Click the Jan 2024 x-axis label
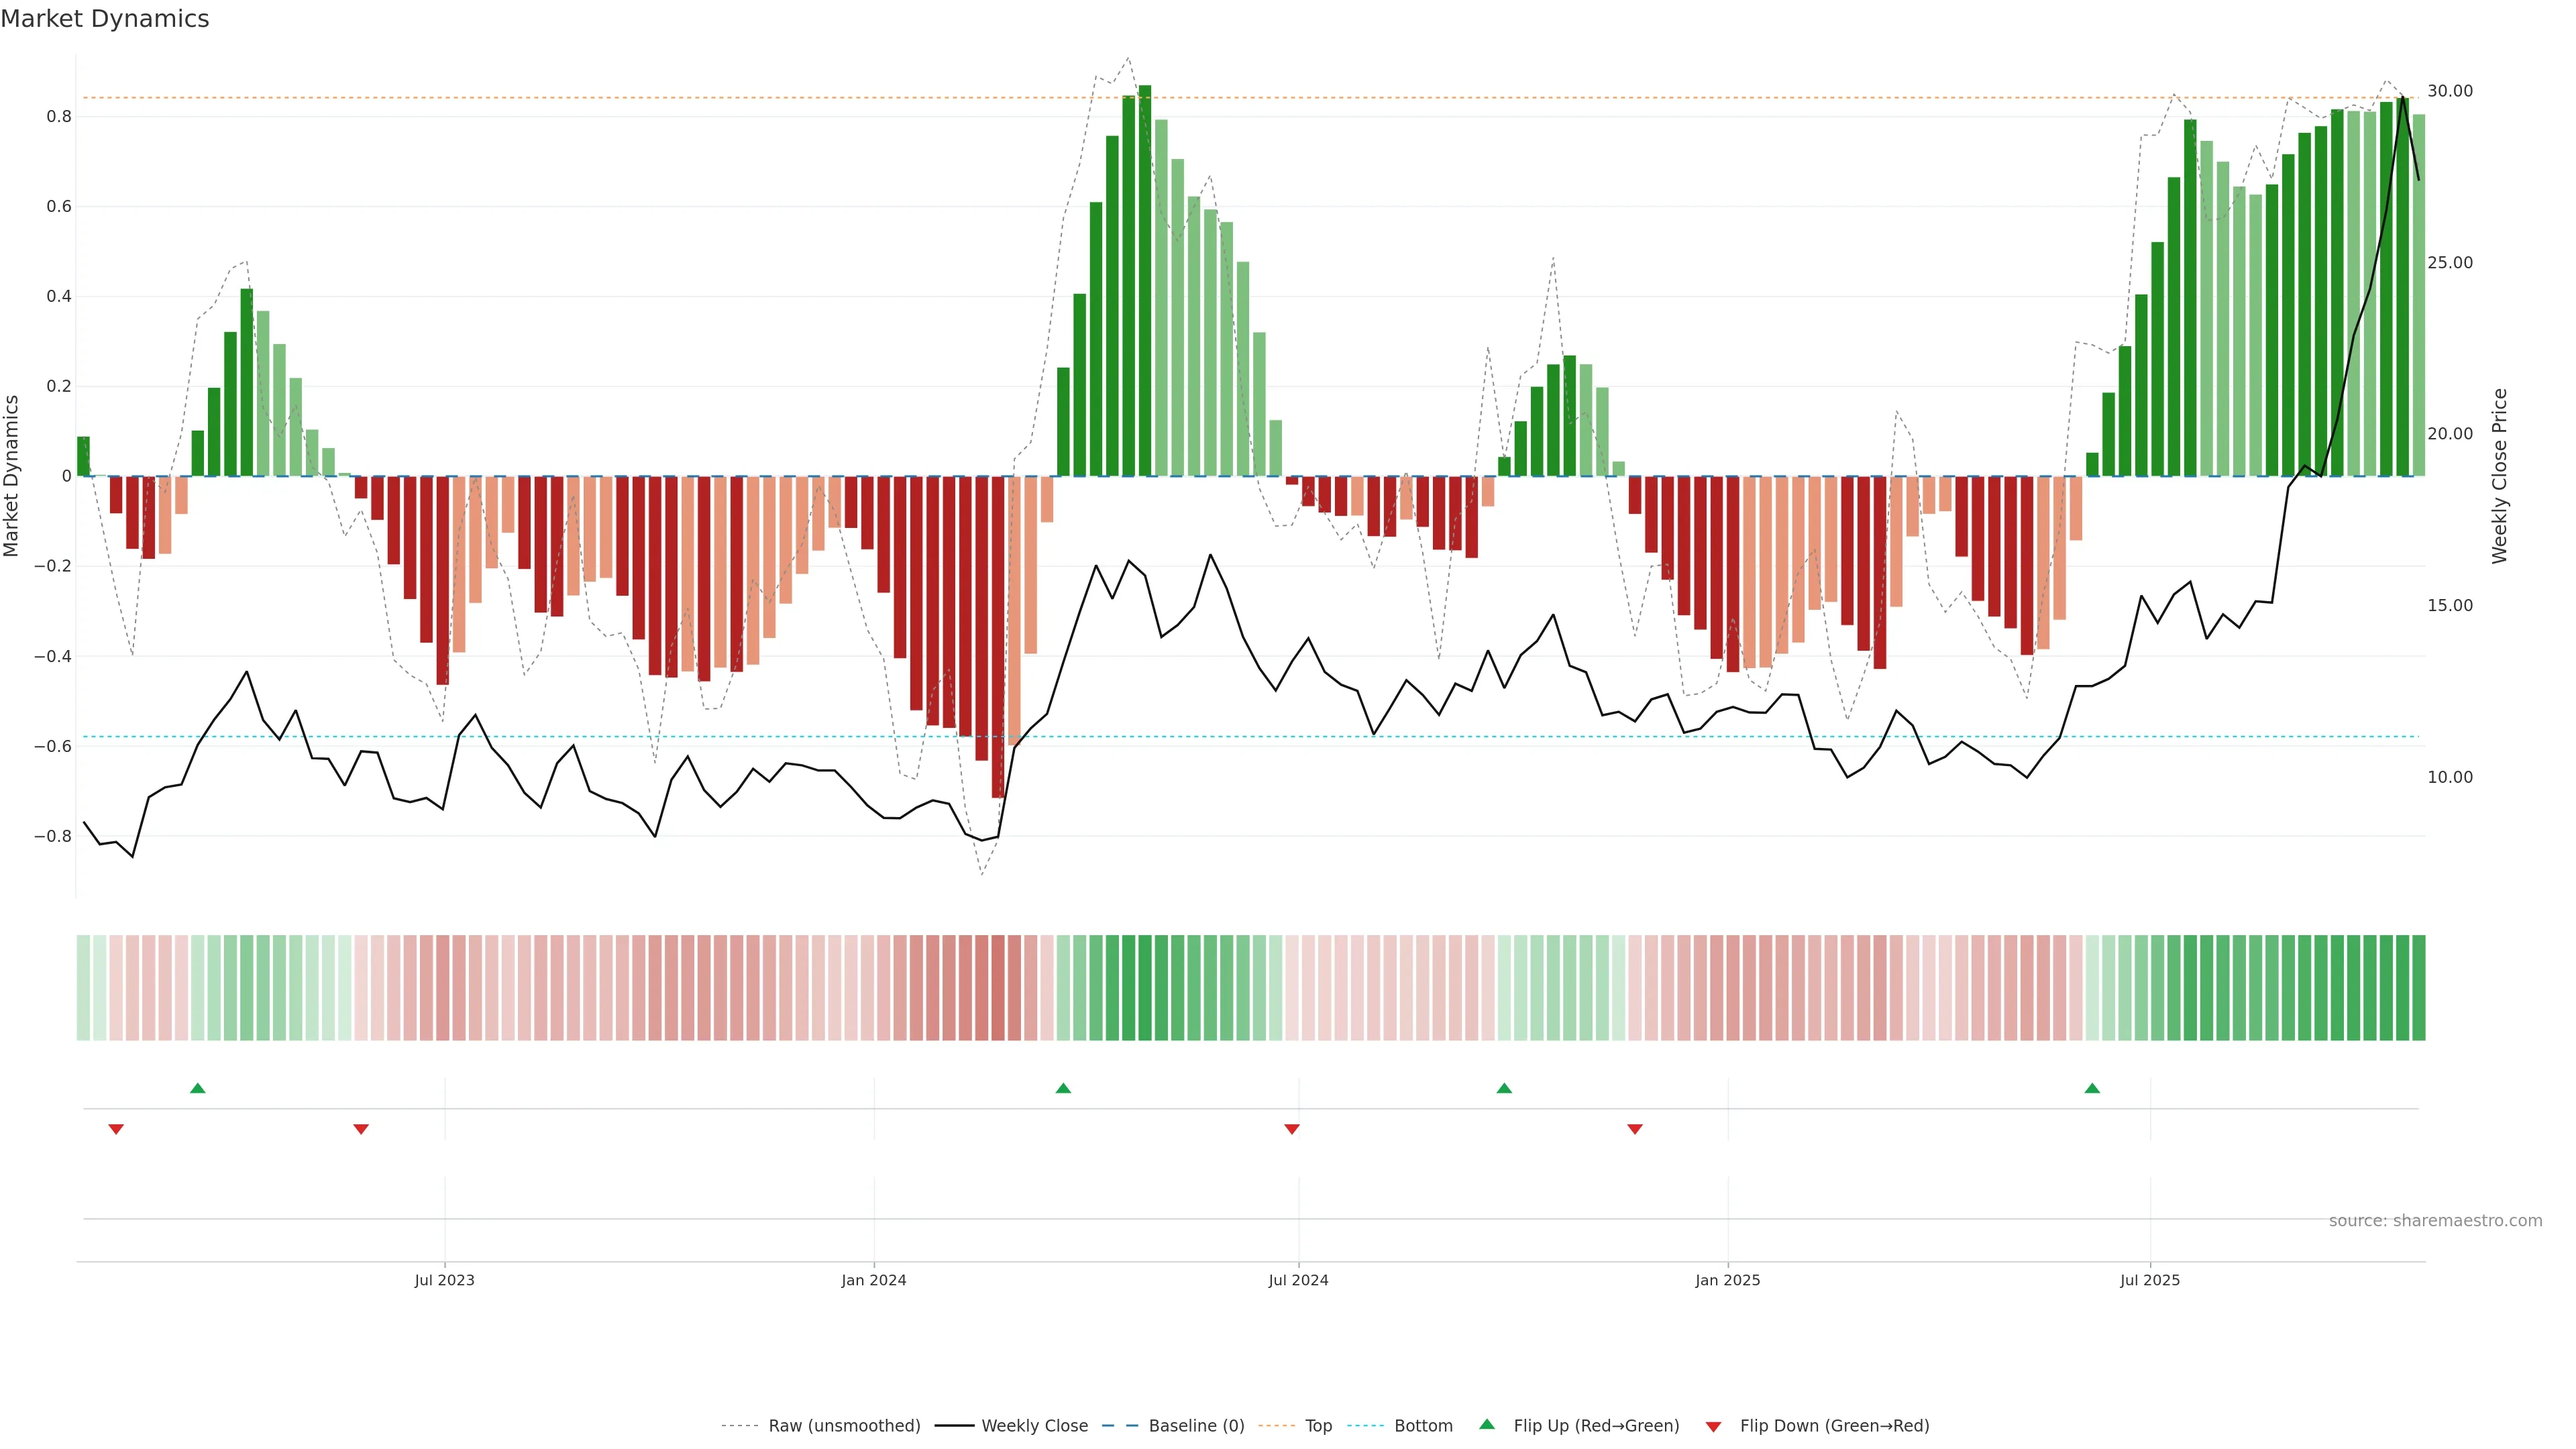Screen dimensions: 2576x1449 point(873,1280)
